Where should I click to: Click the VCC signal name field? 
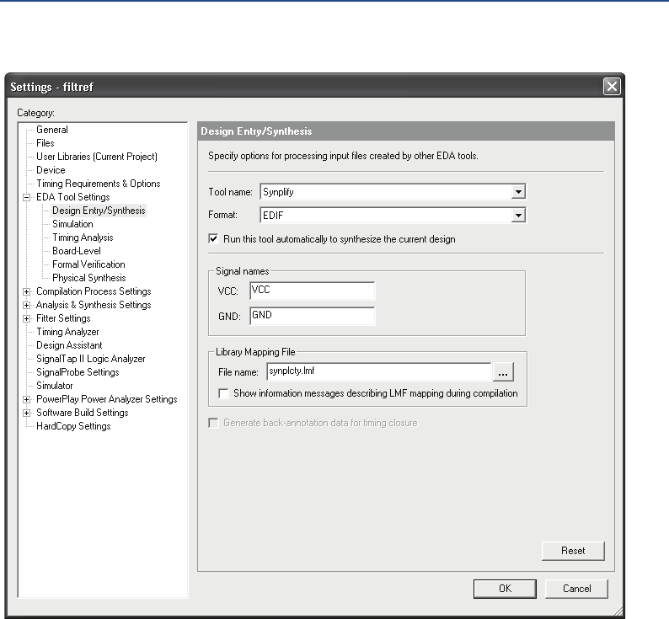pyautogui.click(x=312, y=291)
